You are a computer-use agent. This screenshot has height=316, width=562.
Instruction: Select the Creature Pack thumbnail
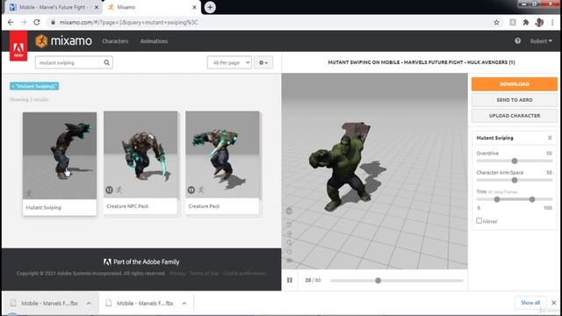click(222, 154)
